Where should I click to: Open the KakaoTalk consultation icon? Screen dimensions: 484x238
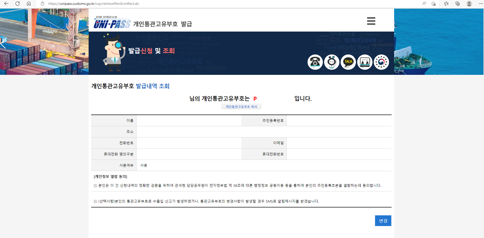pyautogui.click(x=348, y=62)
